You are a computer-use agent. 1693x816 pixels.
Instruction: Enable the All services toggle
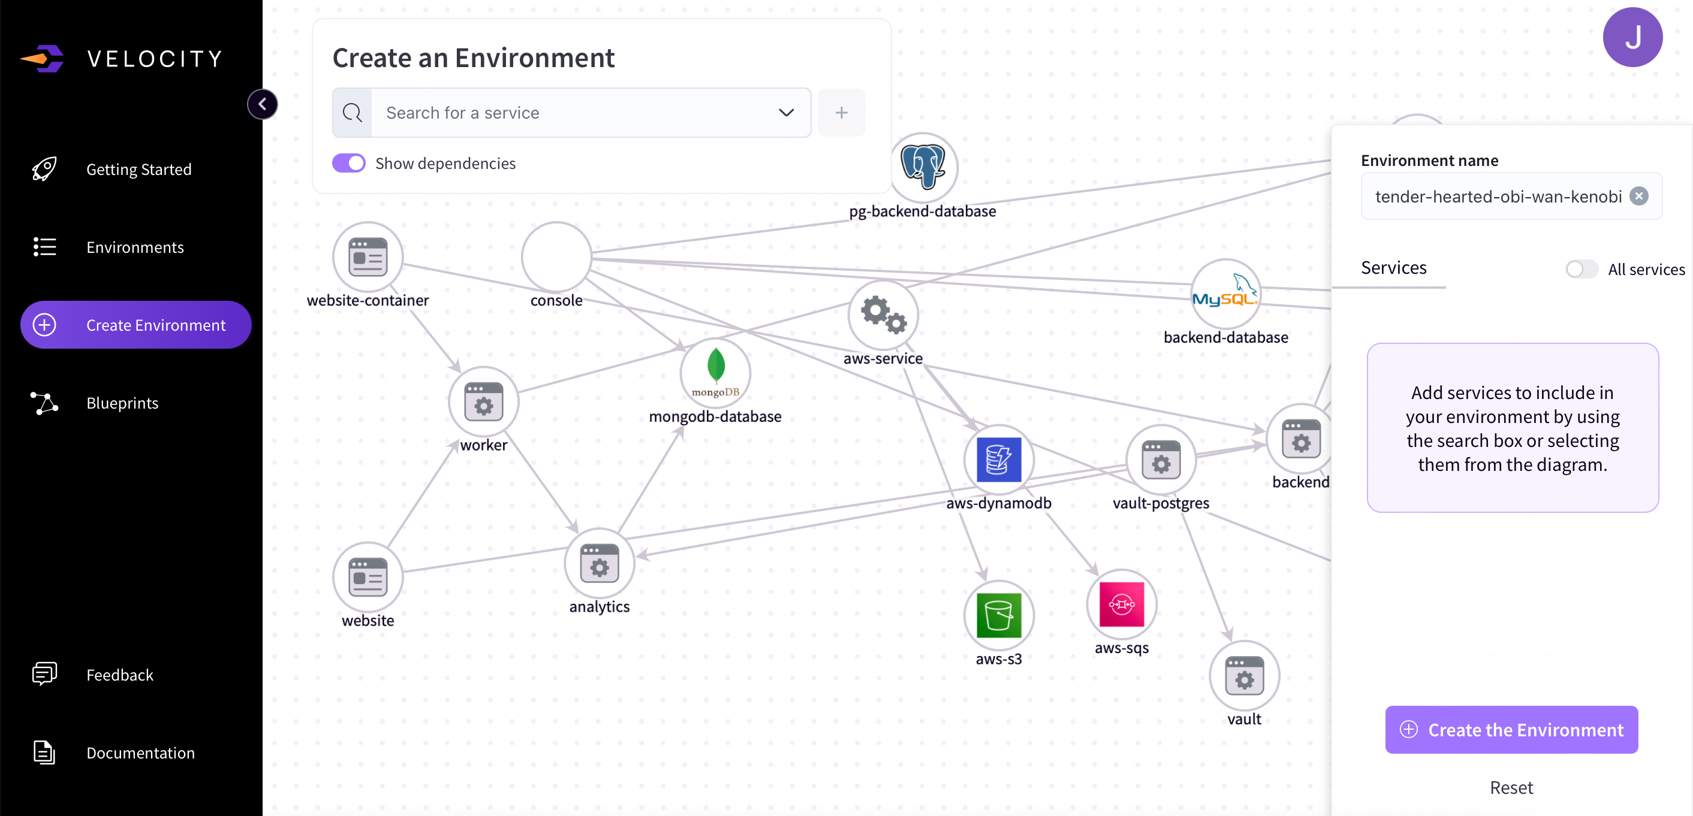tap(1581, 269)
